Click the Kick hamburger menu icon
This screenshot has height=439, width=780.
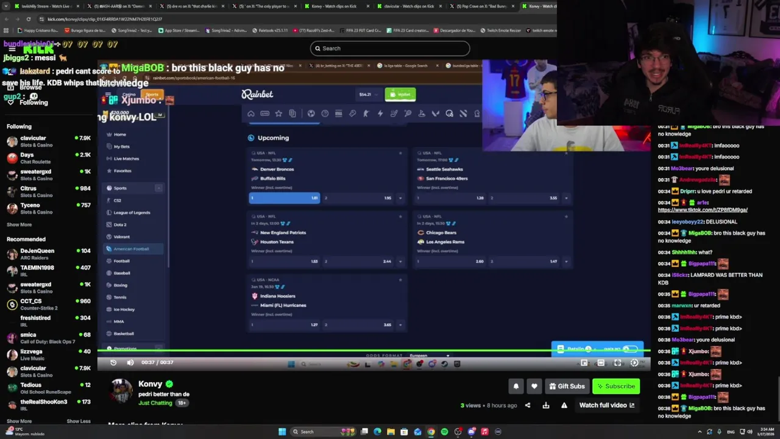tap(12, 49)
